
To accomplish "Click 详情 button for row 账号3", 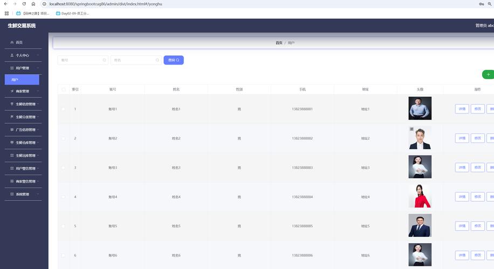I will pyautogui.click(x=462, y=167).
